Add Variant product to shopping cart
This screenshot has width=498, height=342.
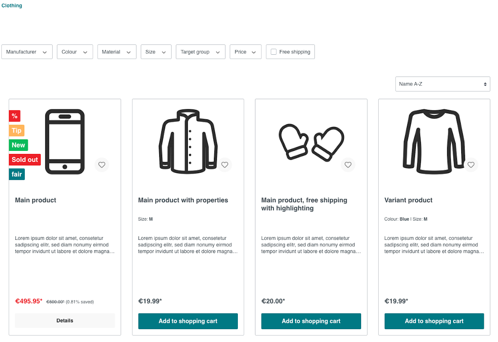point(434,321)
